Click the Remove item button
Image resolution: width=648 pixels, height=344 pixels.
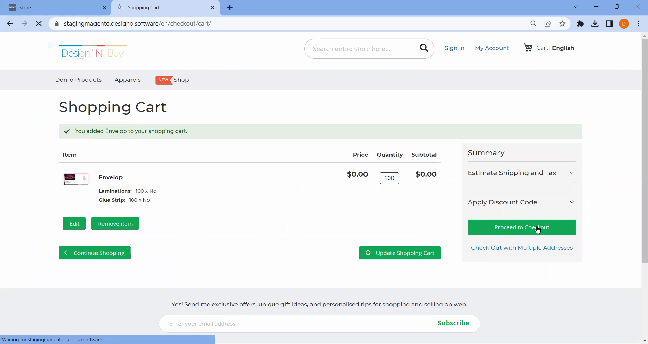(115, 224)
